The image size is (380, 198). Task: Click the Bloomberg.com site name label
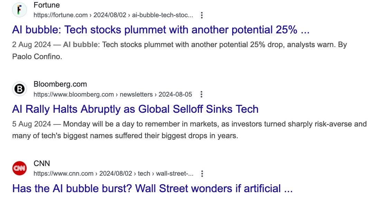point(60,84)
